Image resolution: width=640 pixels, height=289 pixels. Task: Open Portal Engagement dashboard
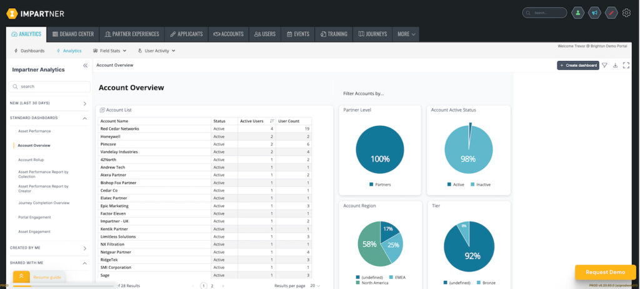click(x=34, y=217)
